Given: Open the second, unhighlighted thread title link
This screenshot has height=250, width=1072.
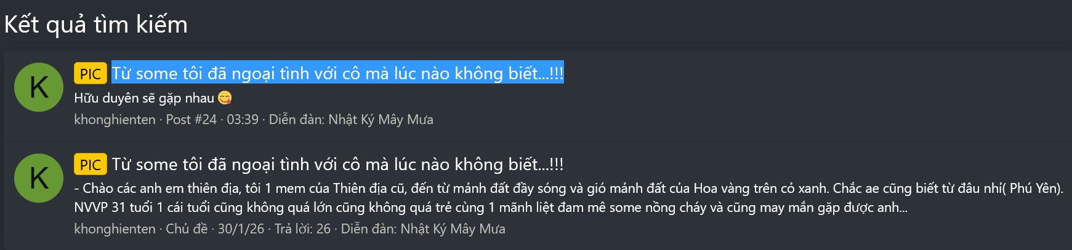Looking at the screenshot, I should (337, 165).
